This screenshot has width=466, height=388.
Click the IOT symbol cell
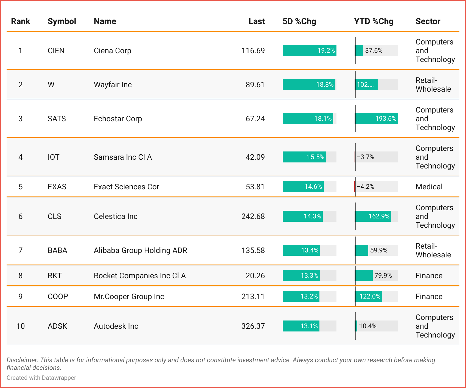coord(54,157)
